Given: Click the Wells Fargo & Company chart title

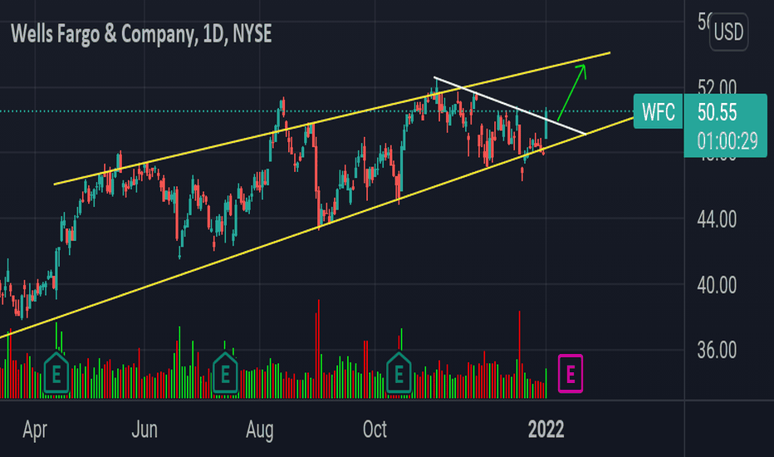Looking at the screenshot, I should [141, 34].
